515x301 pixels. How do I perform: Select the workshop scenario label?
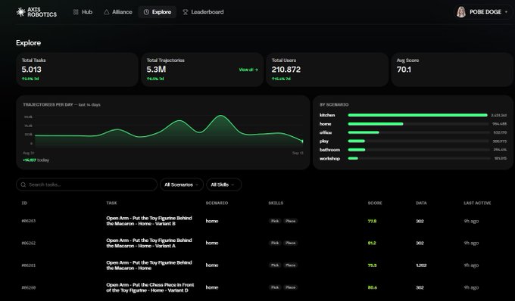329,159
